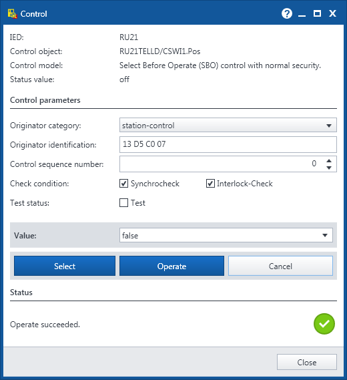Image resolution: width=347 pixels, height=380 pixels.
Task: Click the station-control combo box text
Action: pyautogui.click(x=148, y=126)
